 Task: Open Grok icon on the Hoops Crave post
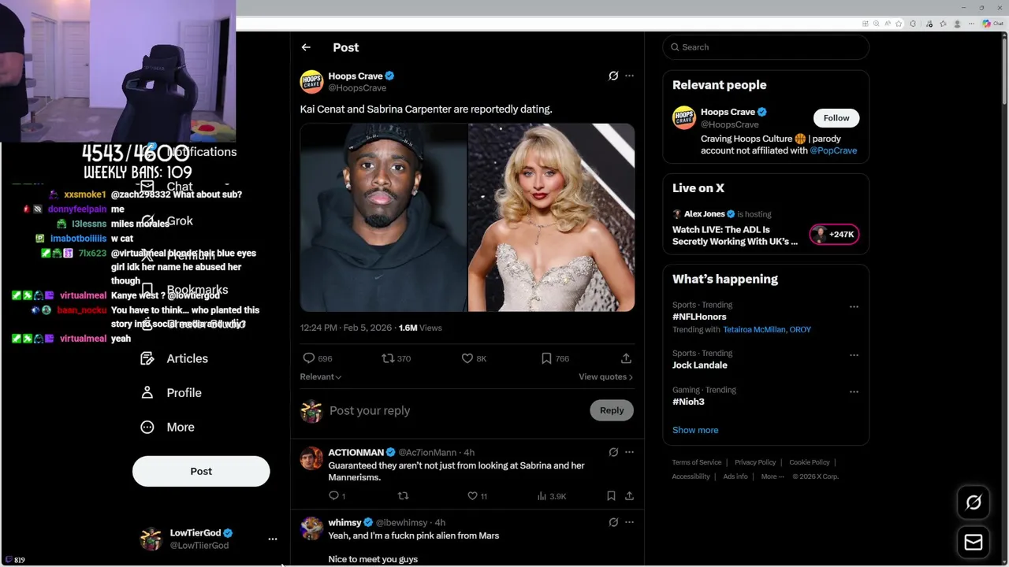(613, 76)
